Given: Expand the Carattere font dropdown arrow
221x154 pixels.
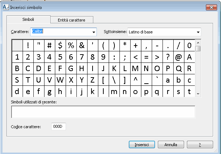Looking at the screenshot, I should [x=94, y=32].
